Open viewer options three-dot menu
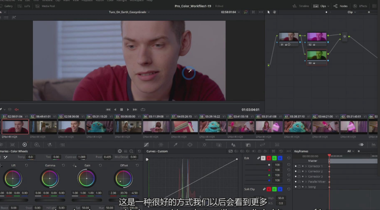 coord(261,12)
